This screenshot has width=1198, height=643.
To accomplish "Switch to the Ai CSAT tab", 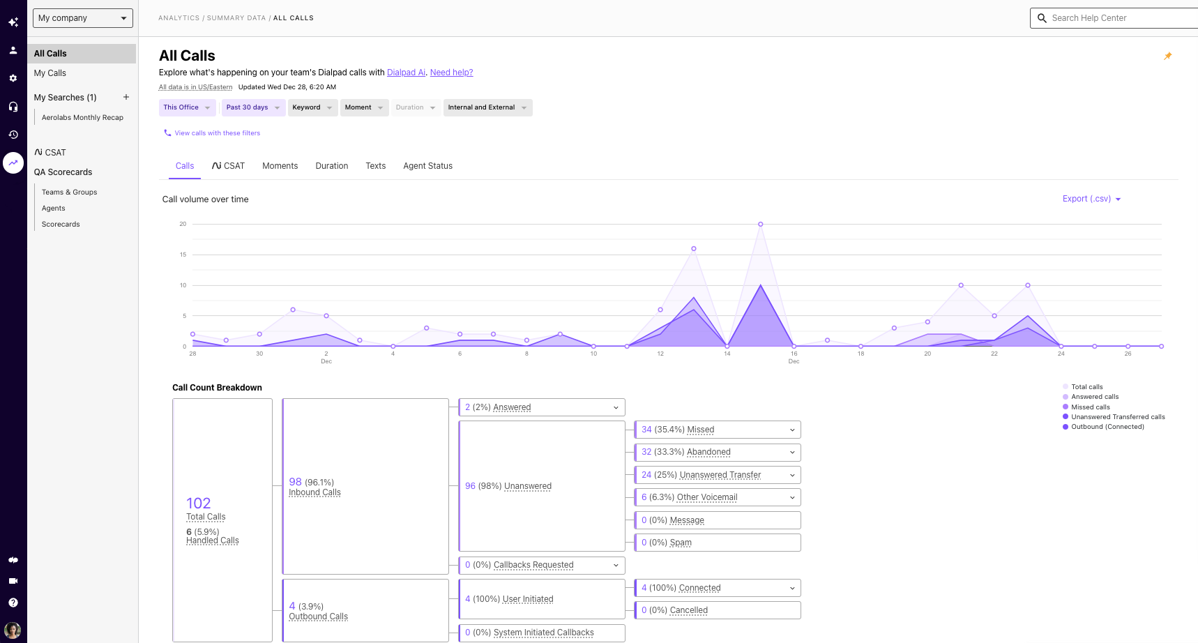I will 228,166.
